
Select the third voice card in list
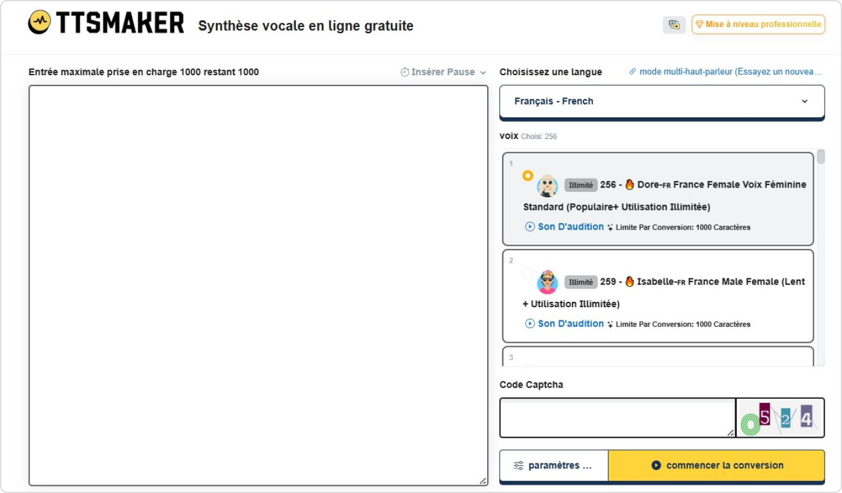tap(658, 357)
